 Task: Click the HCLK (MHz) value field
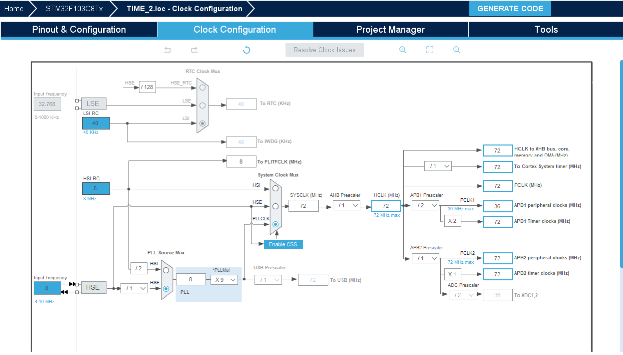[x=386, y=206]
